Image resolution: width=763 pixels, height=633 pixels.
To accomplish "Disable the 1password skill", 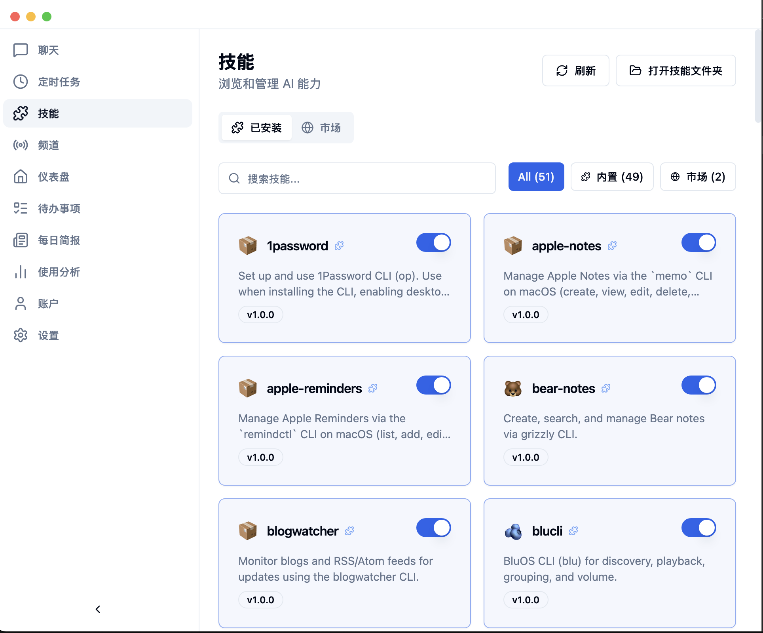I will [x=433, y=242].
